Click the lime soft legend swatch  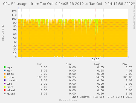(5, 87)
